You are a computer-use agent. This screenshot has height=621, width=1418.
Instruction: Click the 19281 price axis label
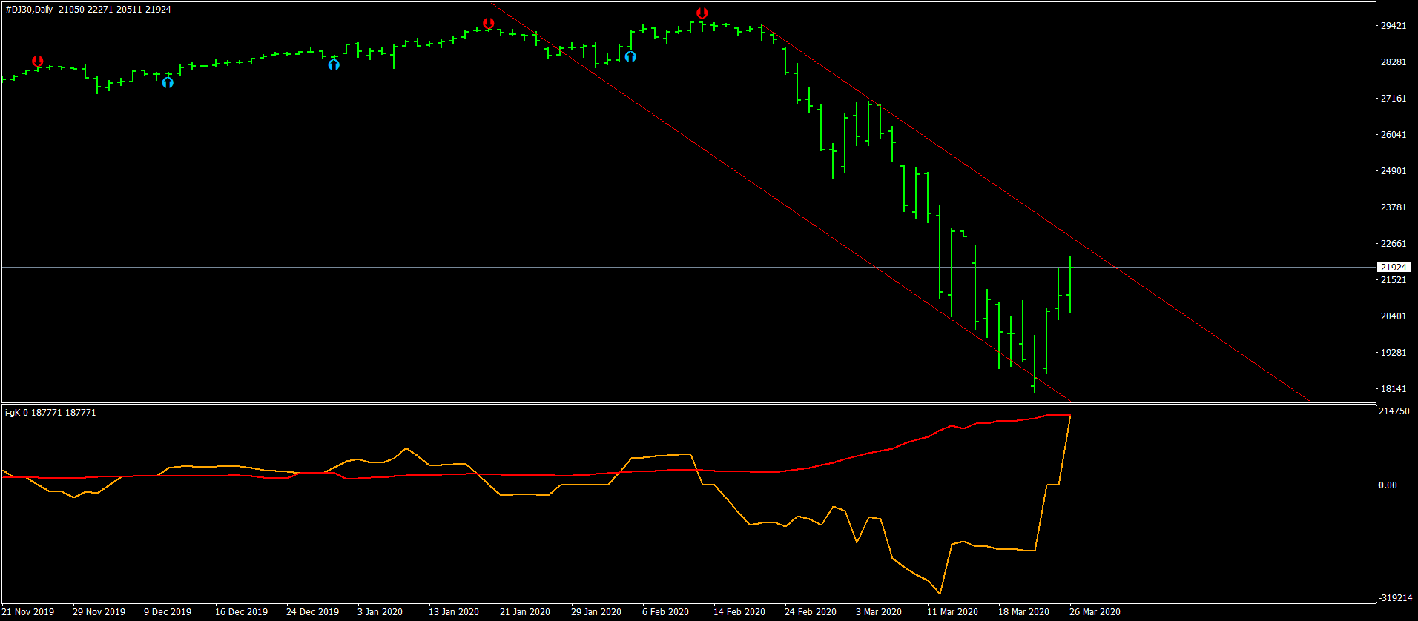[1393, 353]
